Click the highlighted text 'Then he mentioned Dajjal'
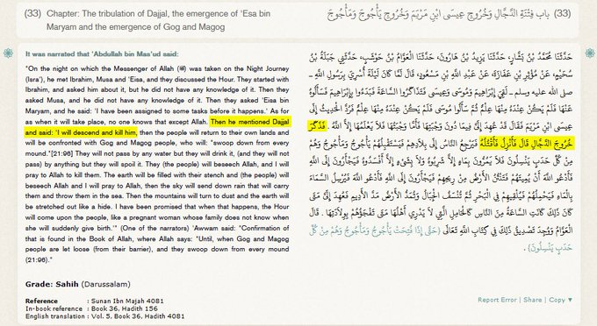Viewport: 597px width, 326px height. point(249,122)
